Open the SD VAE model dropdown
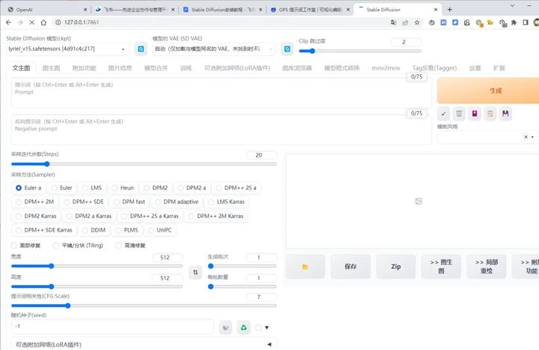Image resolution: width=539 pixels, height=350 pixels. (x=214, y=49)
